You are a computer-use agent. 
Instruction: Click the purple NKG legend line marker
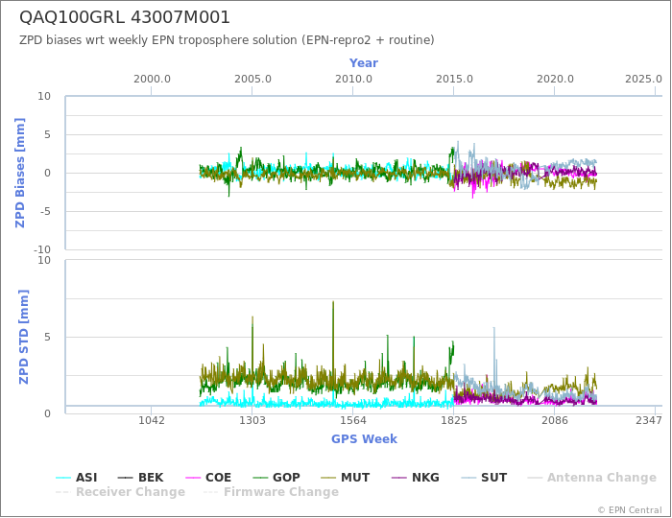pos(399,478)
